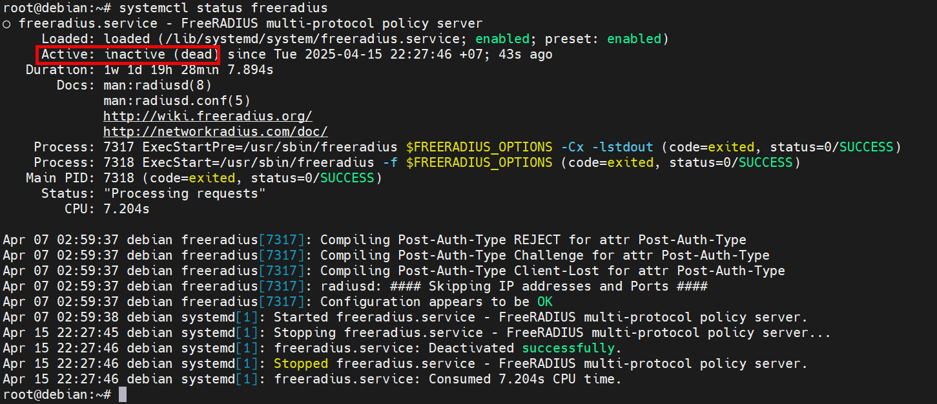Click the terminal cursor block at the bottom prompt
This screenshot has width=937, height=404.
[x=123, y=395]
